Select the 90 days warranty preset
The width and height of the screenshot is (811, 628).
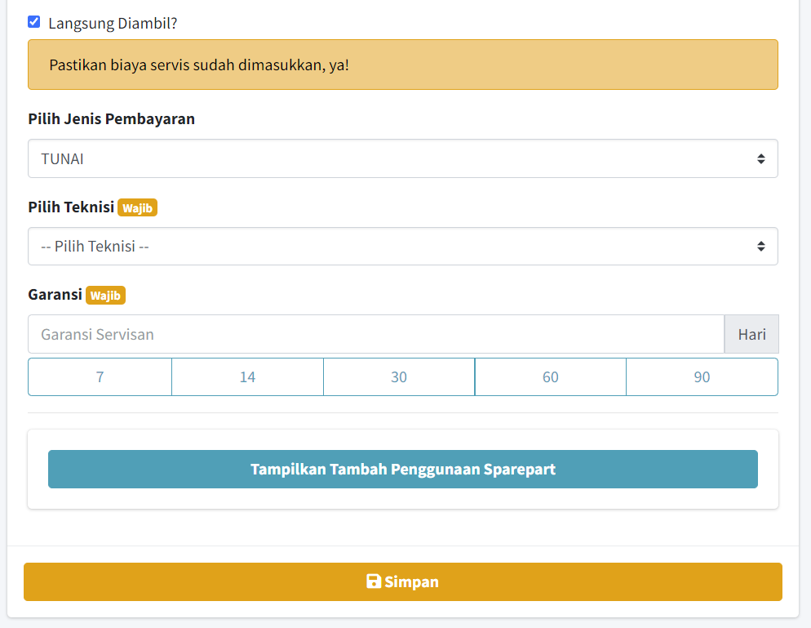pos(702,376)
